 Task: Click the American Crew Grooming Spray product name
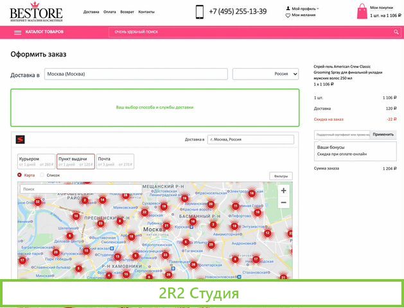tap(348, 73)
